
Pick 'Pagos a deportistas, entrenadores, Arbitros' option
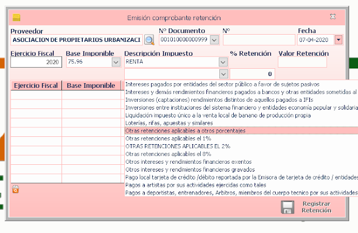click(241, 193)
